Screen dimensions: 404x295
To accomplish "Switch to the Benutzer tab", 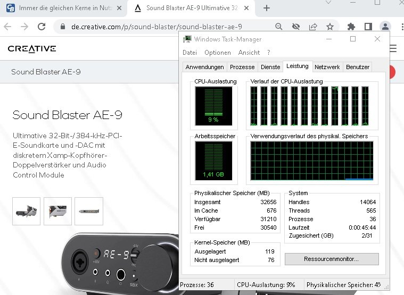I will (358, 67).
